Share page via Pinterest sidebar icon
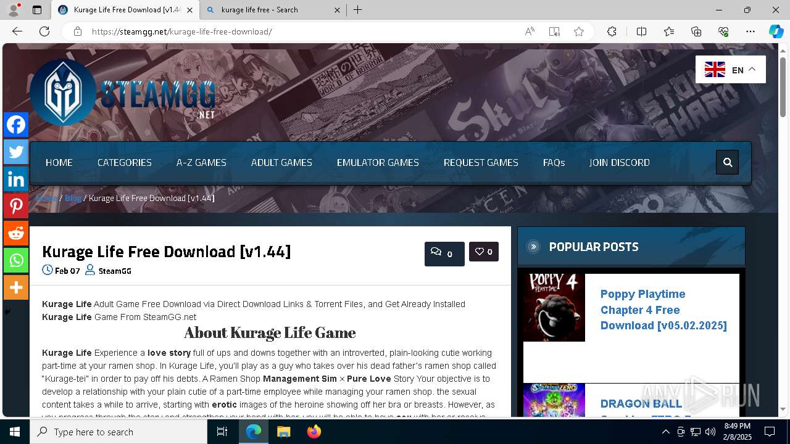Viewport: 790px width, 444px height. tap(16, 206)
